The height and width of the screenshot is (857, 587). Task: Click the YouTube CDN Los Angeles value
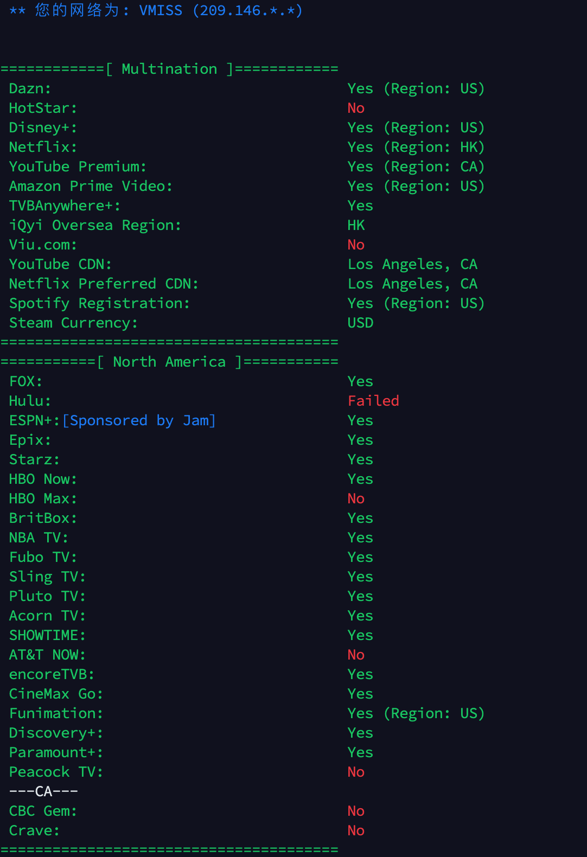(412, 265)
